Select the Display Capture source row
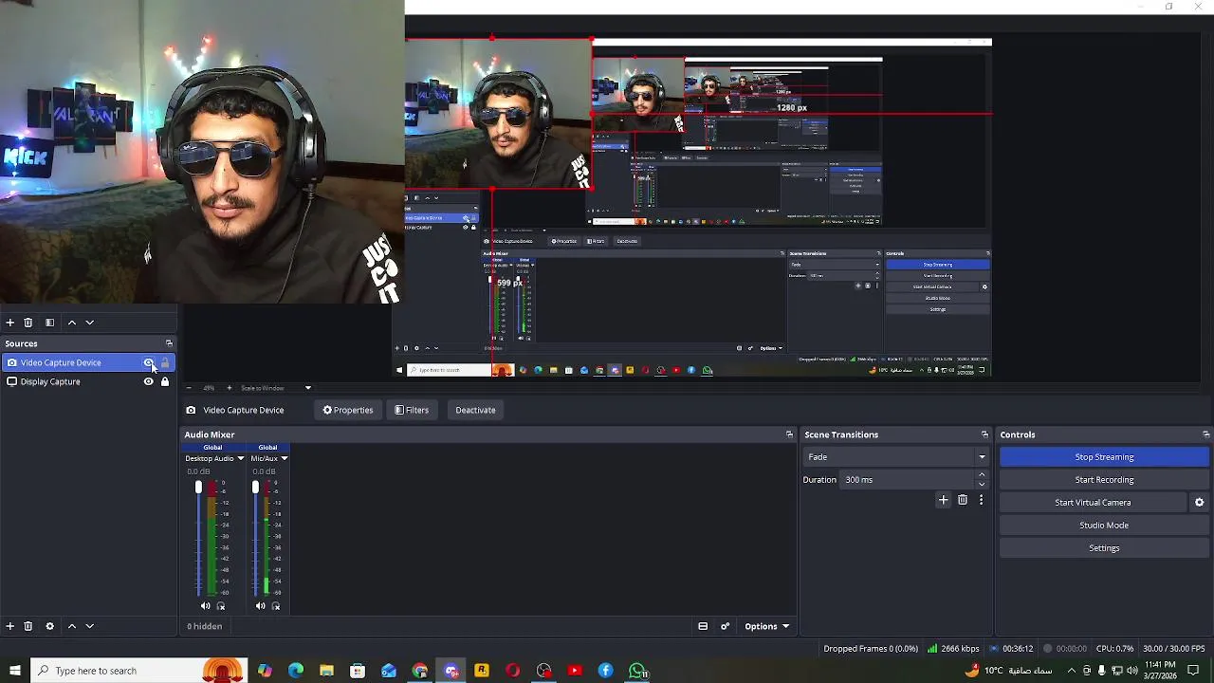Image resolution: width=1214 pixels, height=683 pixels. point(88,381)
